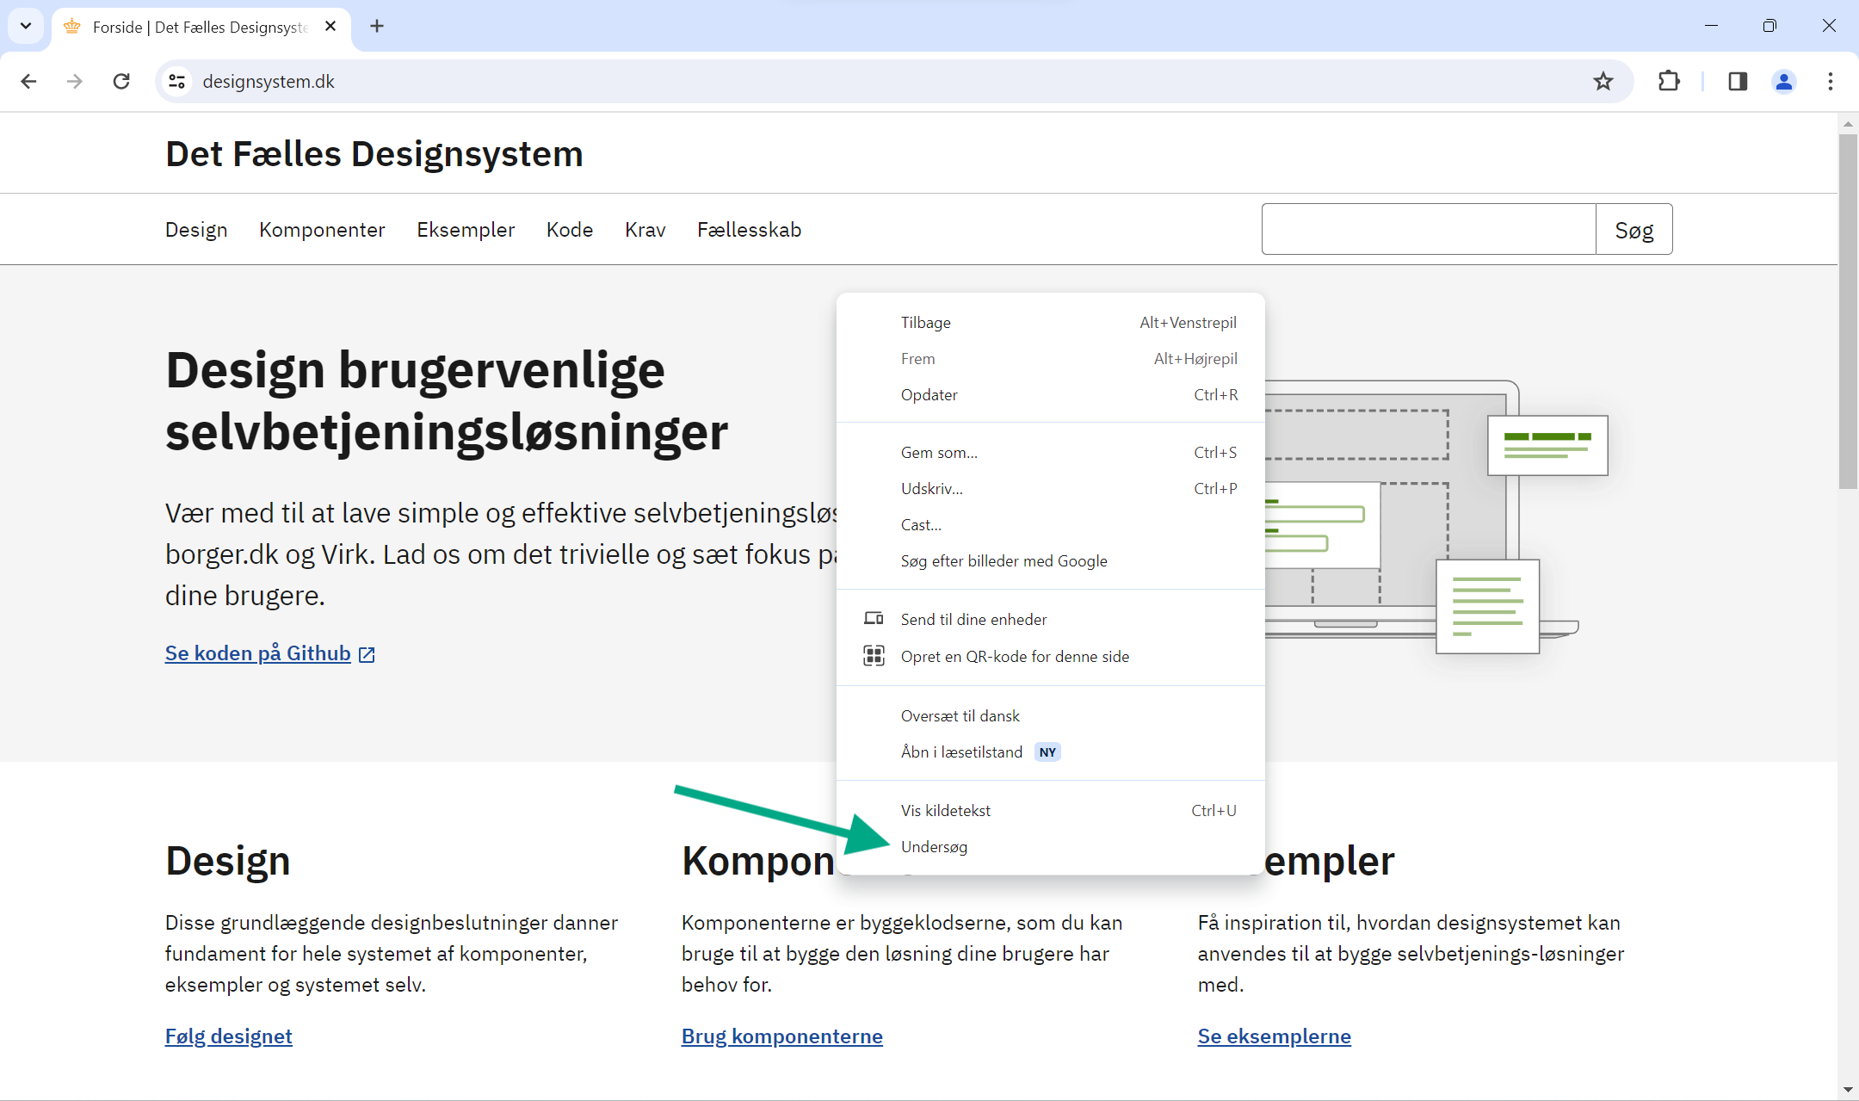Choose Åbn i læsetilstand
Image resolution: width=1859 pixels, height=1101 pixels.
1050,752
